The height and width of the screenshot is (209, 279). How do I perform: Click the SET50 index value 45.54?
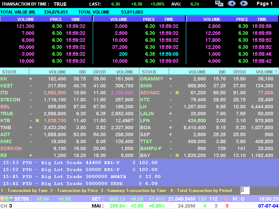pos(43,199)
